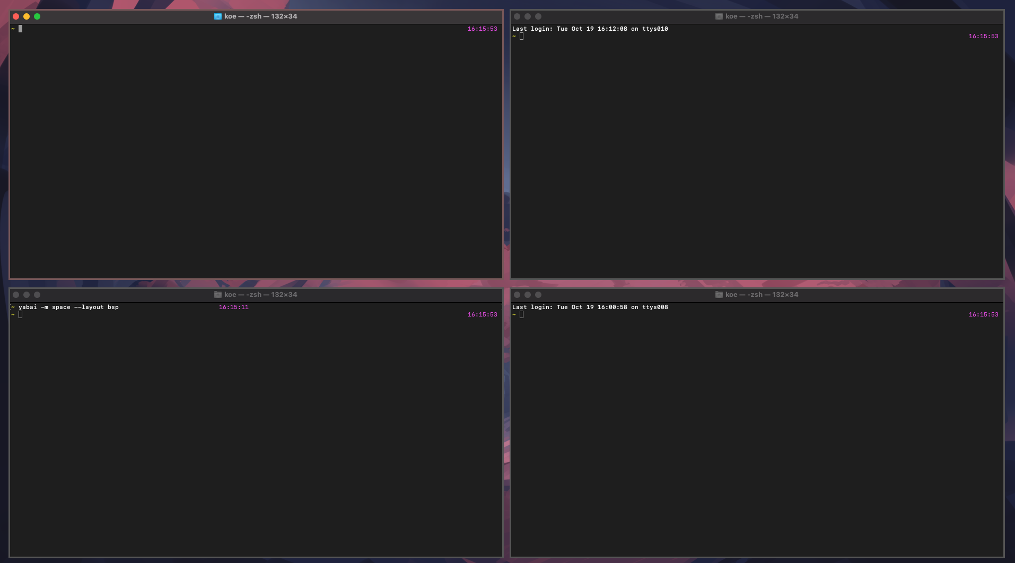
Task: Click the 16:15:53 timestamp in the top-left terminal
Action: [x=483, y=29]
